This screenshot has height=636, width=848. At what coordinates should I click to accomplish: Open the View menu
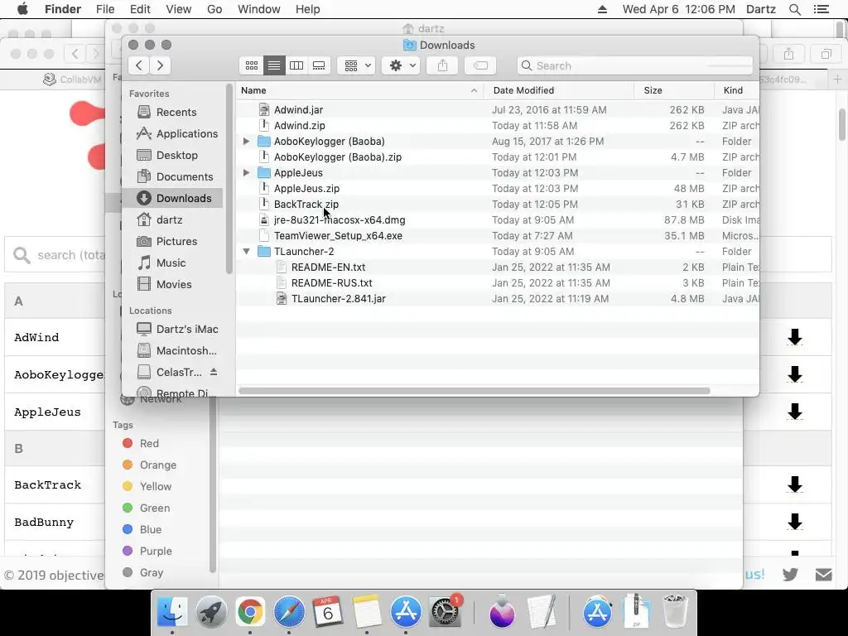coord(179,9)
